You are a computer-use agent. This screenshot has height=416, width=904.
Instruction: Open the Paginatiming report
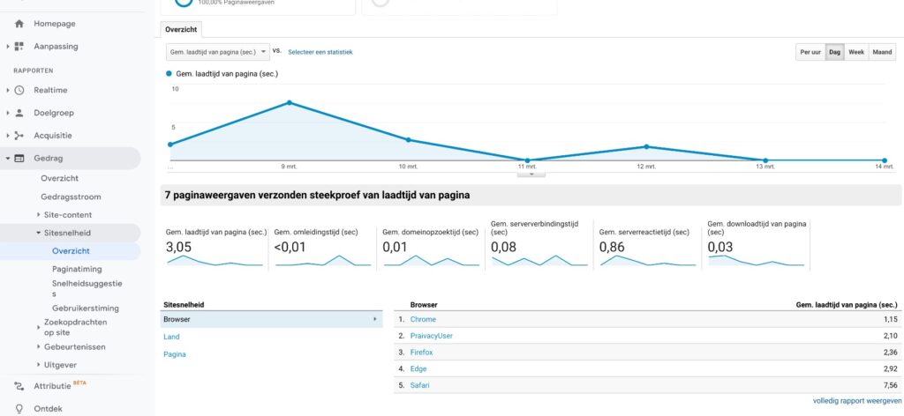pyautogui.click(x=77, y=269)
